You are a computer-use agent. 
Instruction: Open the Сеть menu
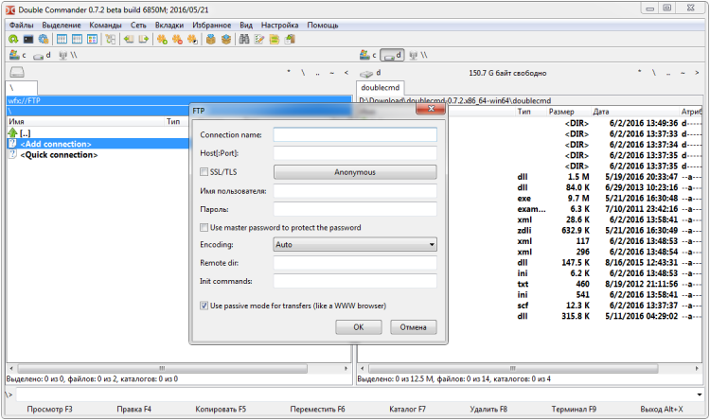pos(138,26)
